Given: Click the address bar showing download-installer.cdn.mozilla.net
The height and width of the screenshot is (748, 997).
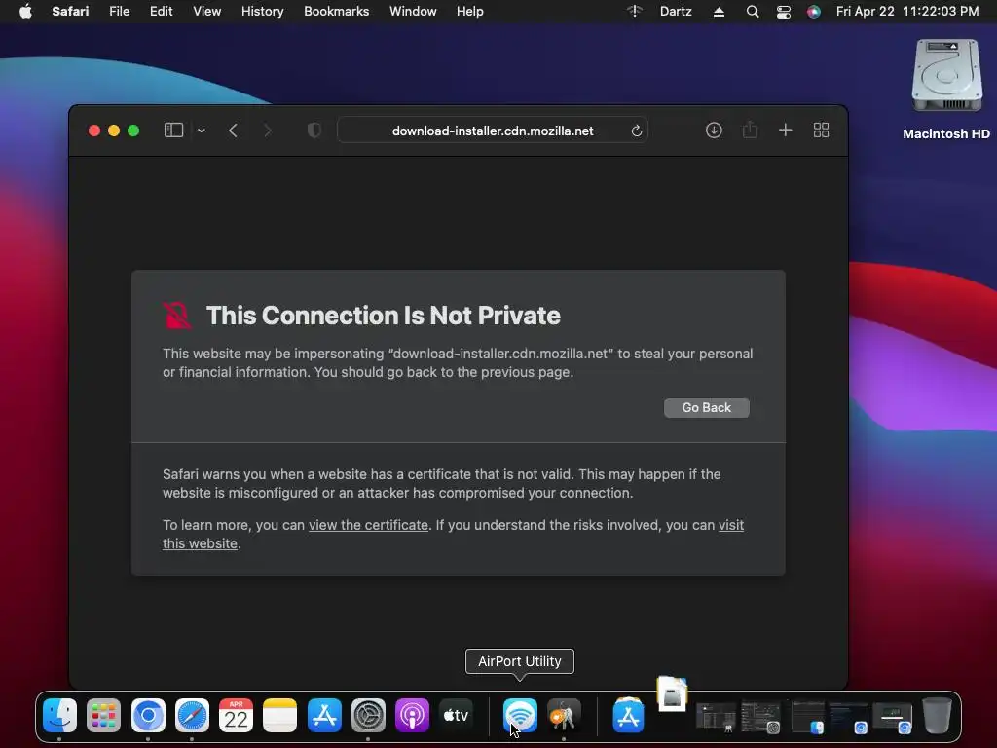Looking at the screenshot, I should [492, 131].
